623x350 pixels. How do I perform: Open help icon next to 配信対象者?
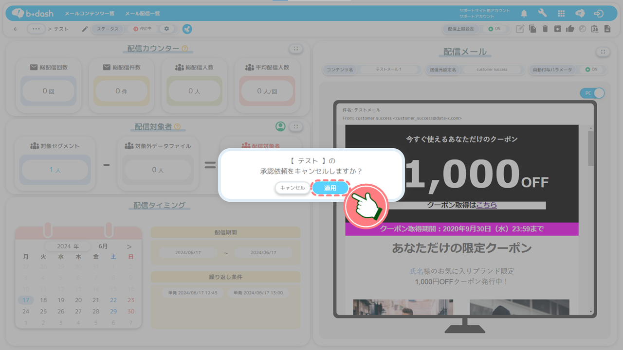click(x=177, y=126)
